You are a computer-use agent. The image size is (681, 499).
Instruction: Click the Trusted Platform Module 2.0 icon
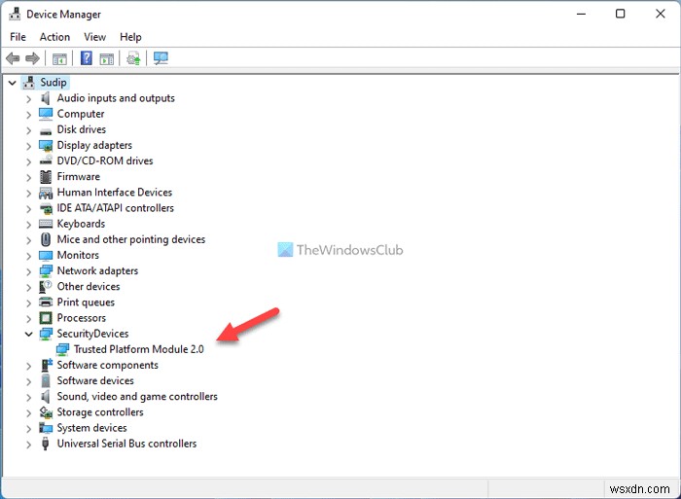pos(62,349)
